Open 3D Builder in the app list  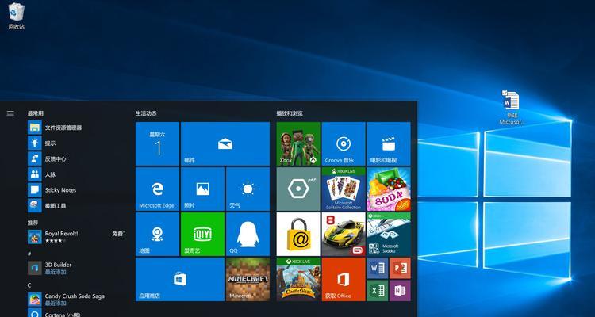[76, 268]
